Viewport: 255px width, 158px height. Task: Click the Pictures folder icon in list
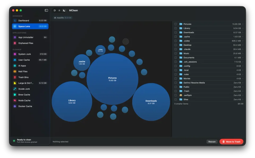click(181, 24)
